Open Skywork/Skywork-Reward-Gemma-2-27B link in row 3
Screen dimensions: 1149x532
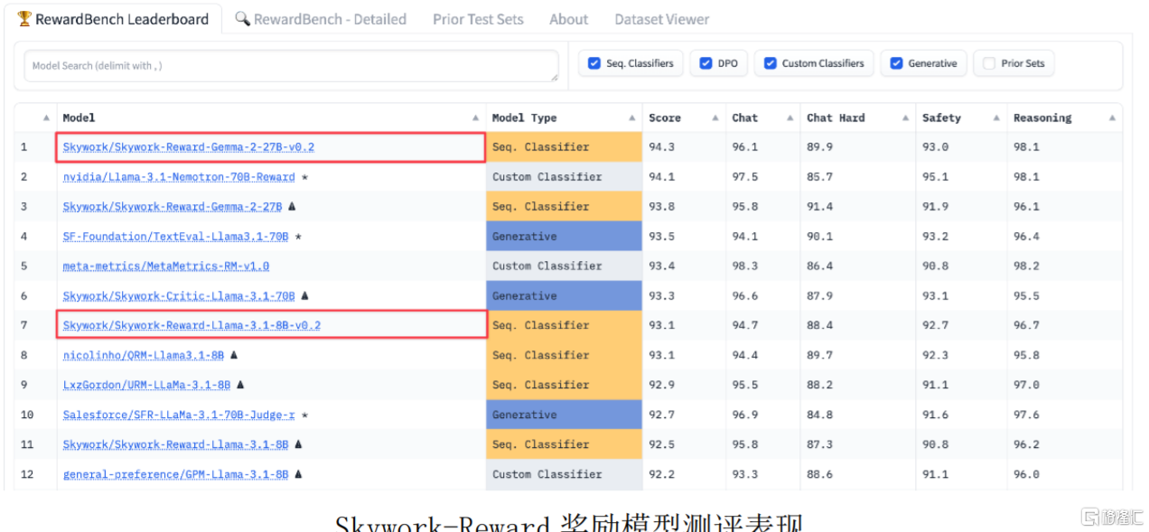pyautogui.click(x=173, y=207)
